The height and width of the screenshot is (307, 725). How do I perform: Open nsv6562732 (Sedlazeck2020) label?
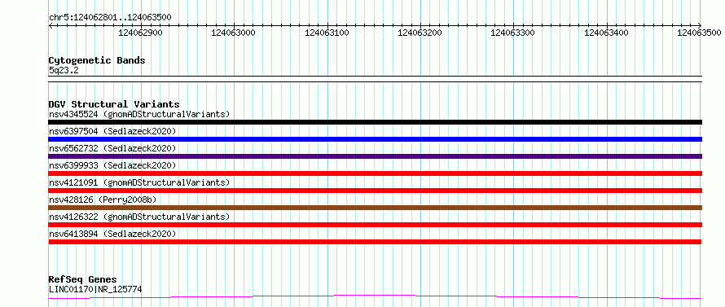coord(112,148)
